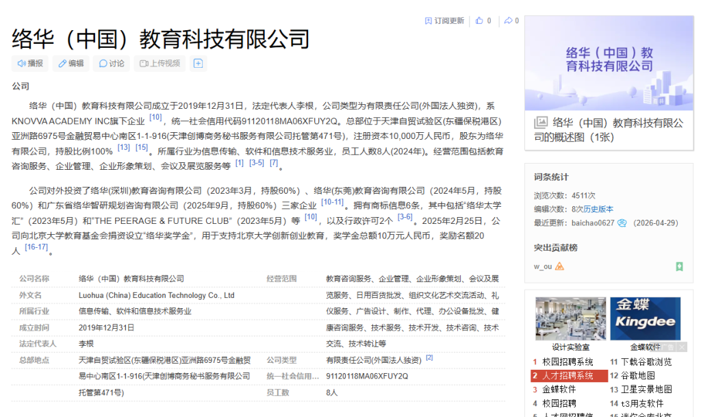This screenshot has height=417, width=701.
Task: Open the company overview image thumbnail
Action: (x=609, y=64)
